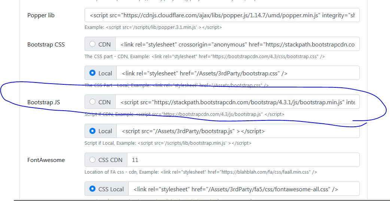Click into the Popper lib script field
The width and height of the screenshot is (390, 201).
click(222, 15)
